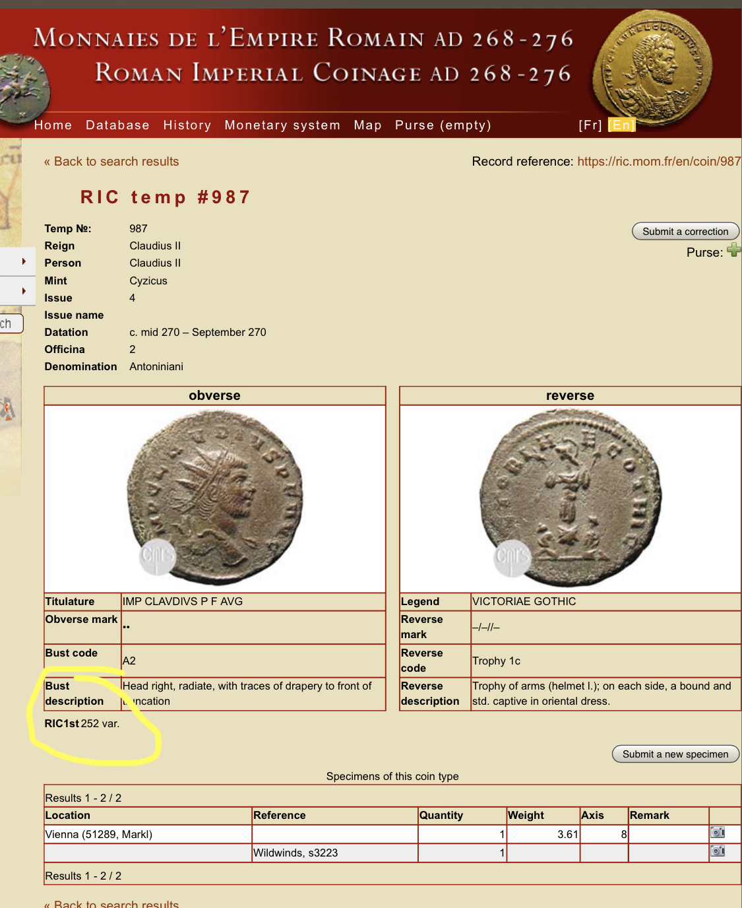Follow the top Back to search results link
Image resolution: width=742 pixels, height=908 pixels.
111,162
